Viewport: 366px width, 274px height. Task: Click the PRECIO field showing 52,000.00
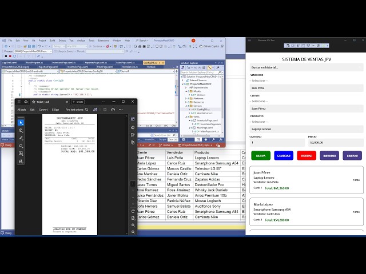coord(336,142)
